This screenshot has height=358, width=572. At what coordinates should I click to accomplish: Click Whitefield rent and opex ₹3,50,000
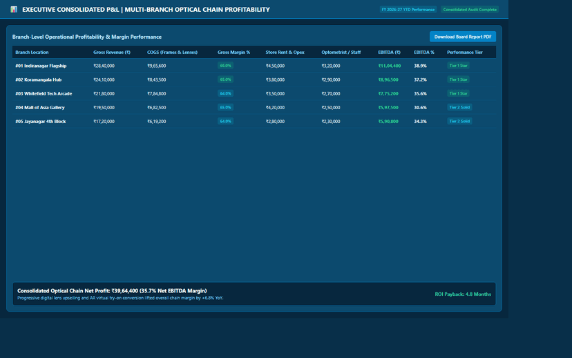point(275,93)
